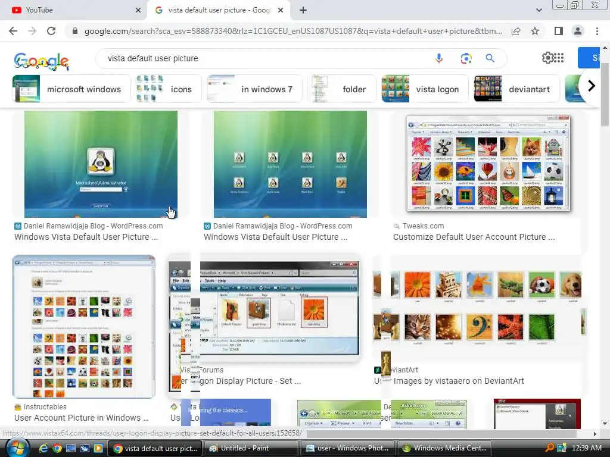
Task: Open the multiple penguin user icons thumbnail
Action: [x=290, y=164]
